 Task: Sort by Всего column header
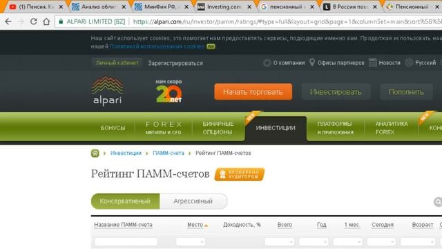(285, 225)
